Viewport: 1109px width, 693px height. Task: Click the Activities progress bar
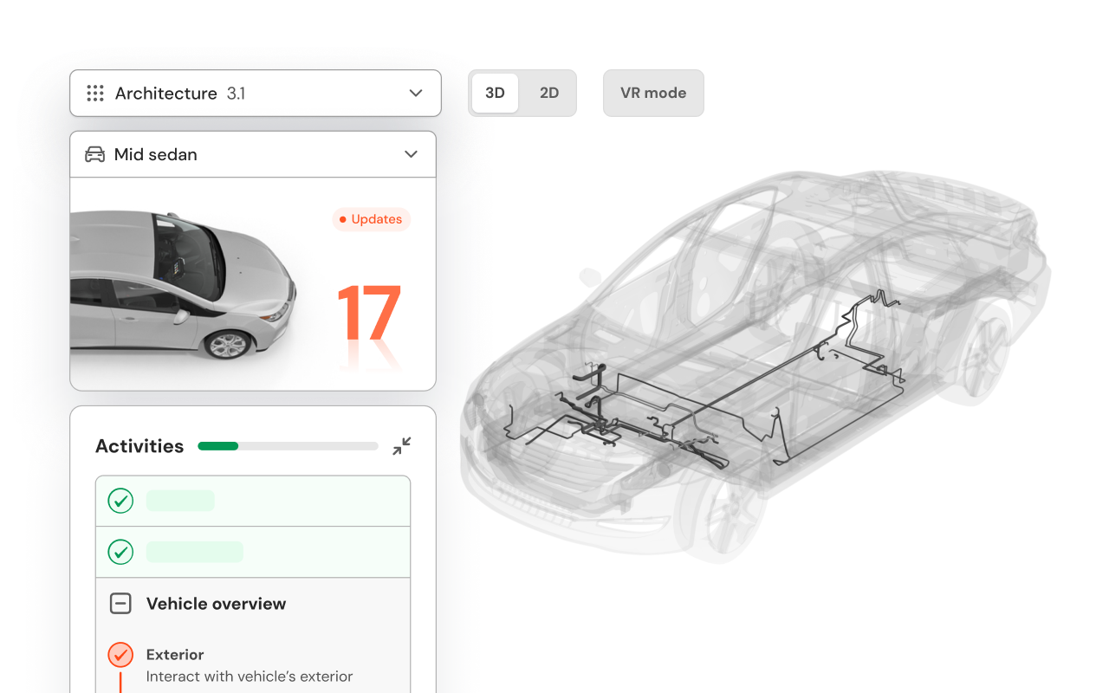[x=288, y=446]
